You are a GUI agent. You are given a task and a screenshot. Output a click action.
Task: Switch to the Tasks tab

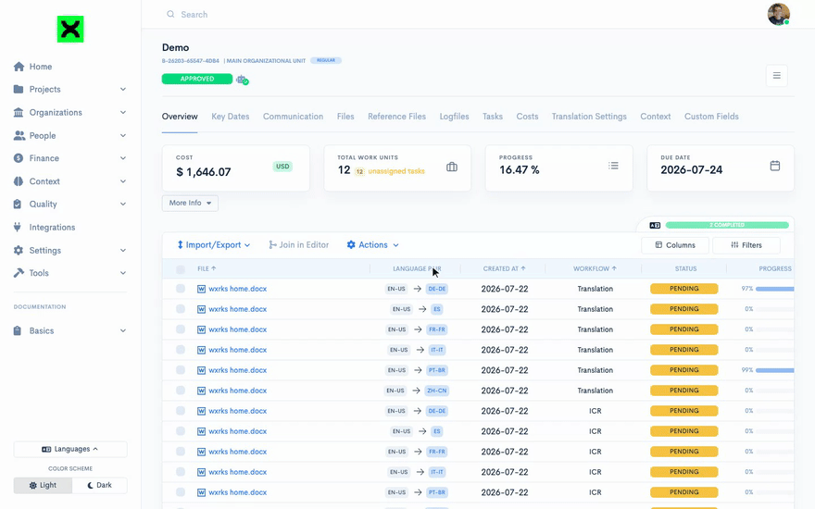coord(492,117)
